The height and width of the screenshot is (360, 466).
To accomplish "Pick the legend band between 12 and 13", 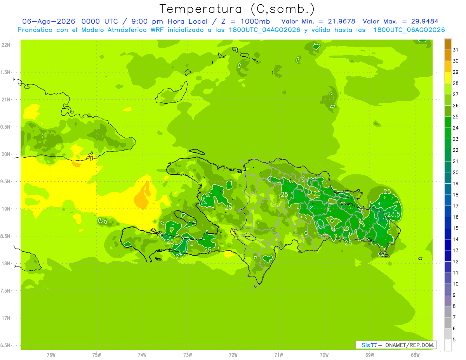I will point(448,256).
